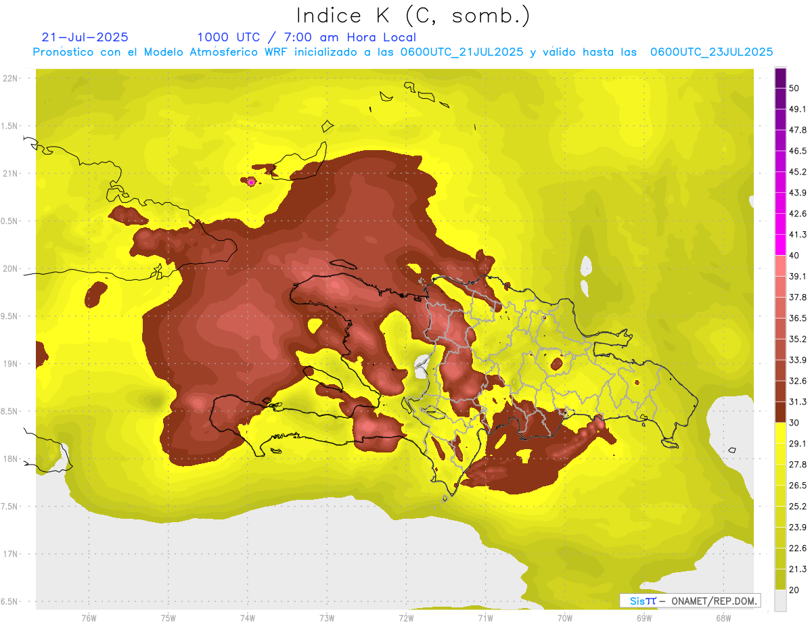Click the color bar value '46.5'
The height and width of the screenshot is (627, 812).
click(x=798, y=151)
